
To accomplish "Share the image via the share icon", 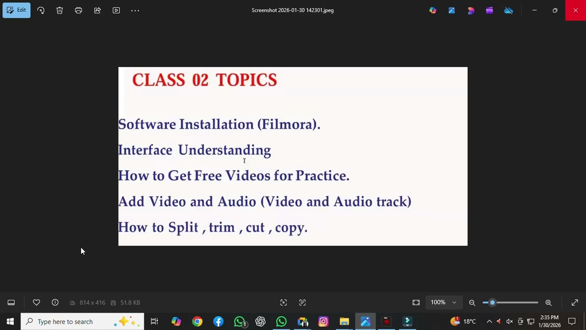I will pyautogui.click(x=98, y=10).
